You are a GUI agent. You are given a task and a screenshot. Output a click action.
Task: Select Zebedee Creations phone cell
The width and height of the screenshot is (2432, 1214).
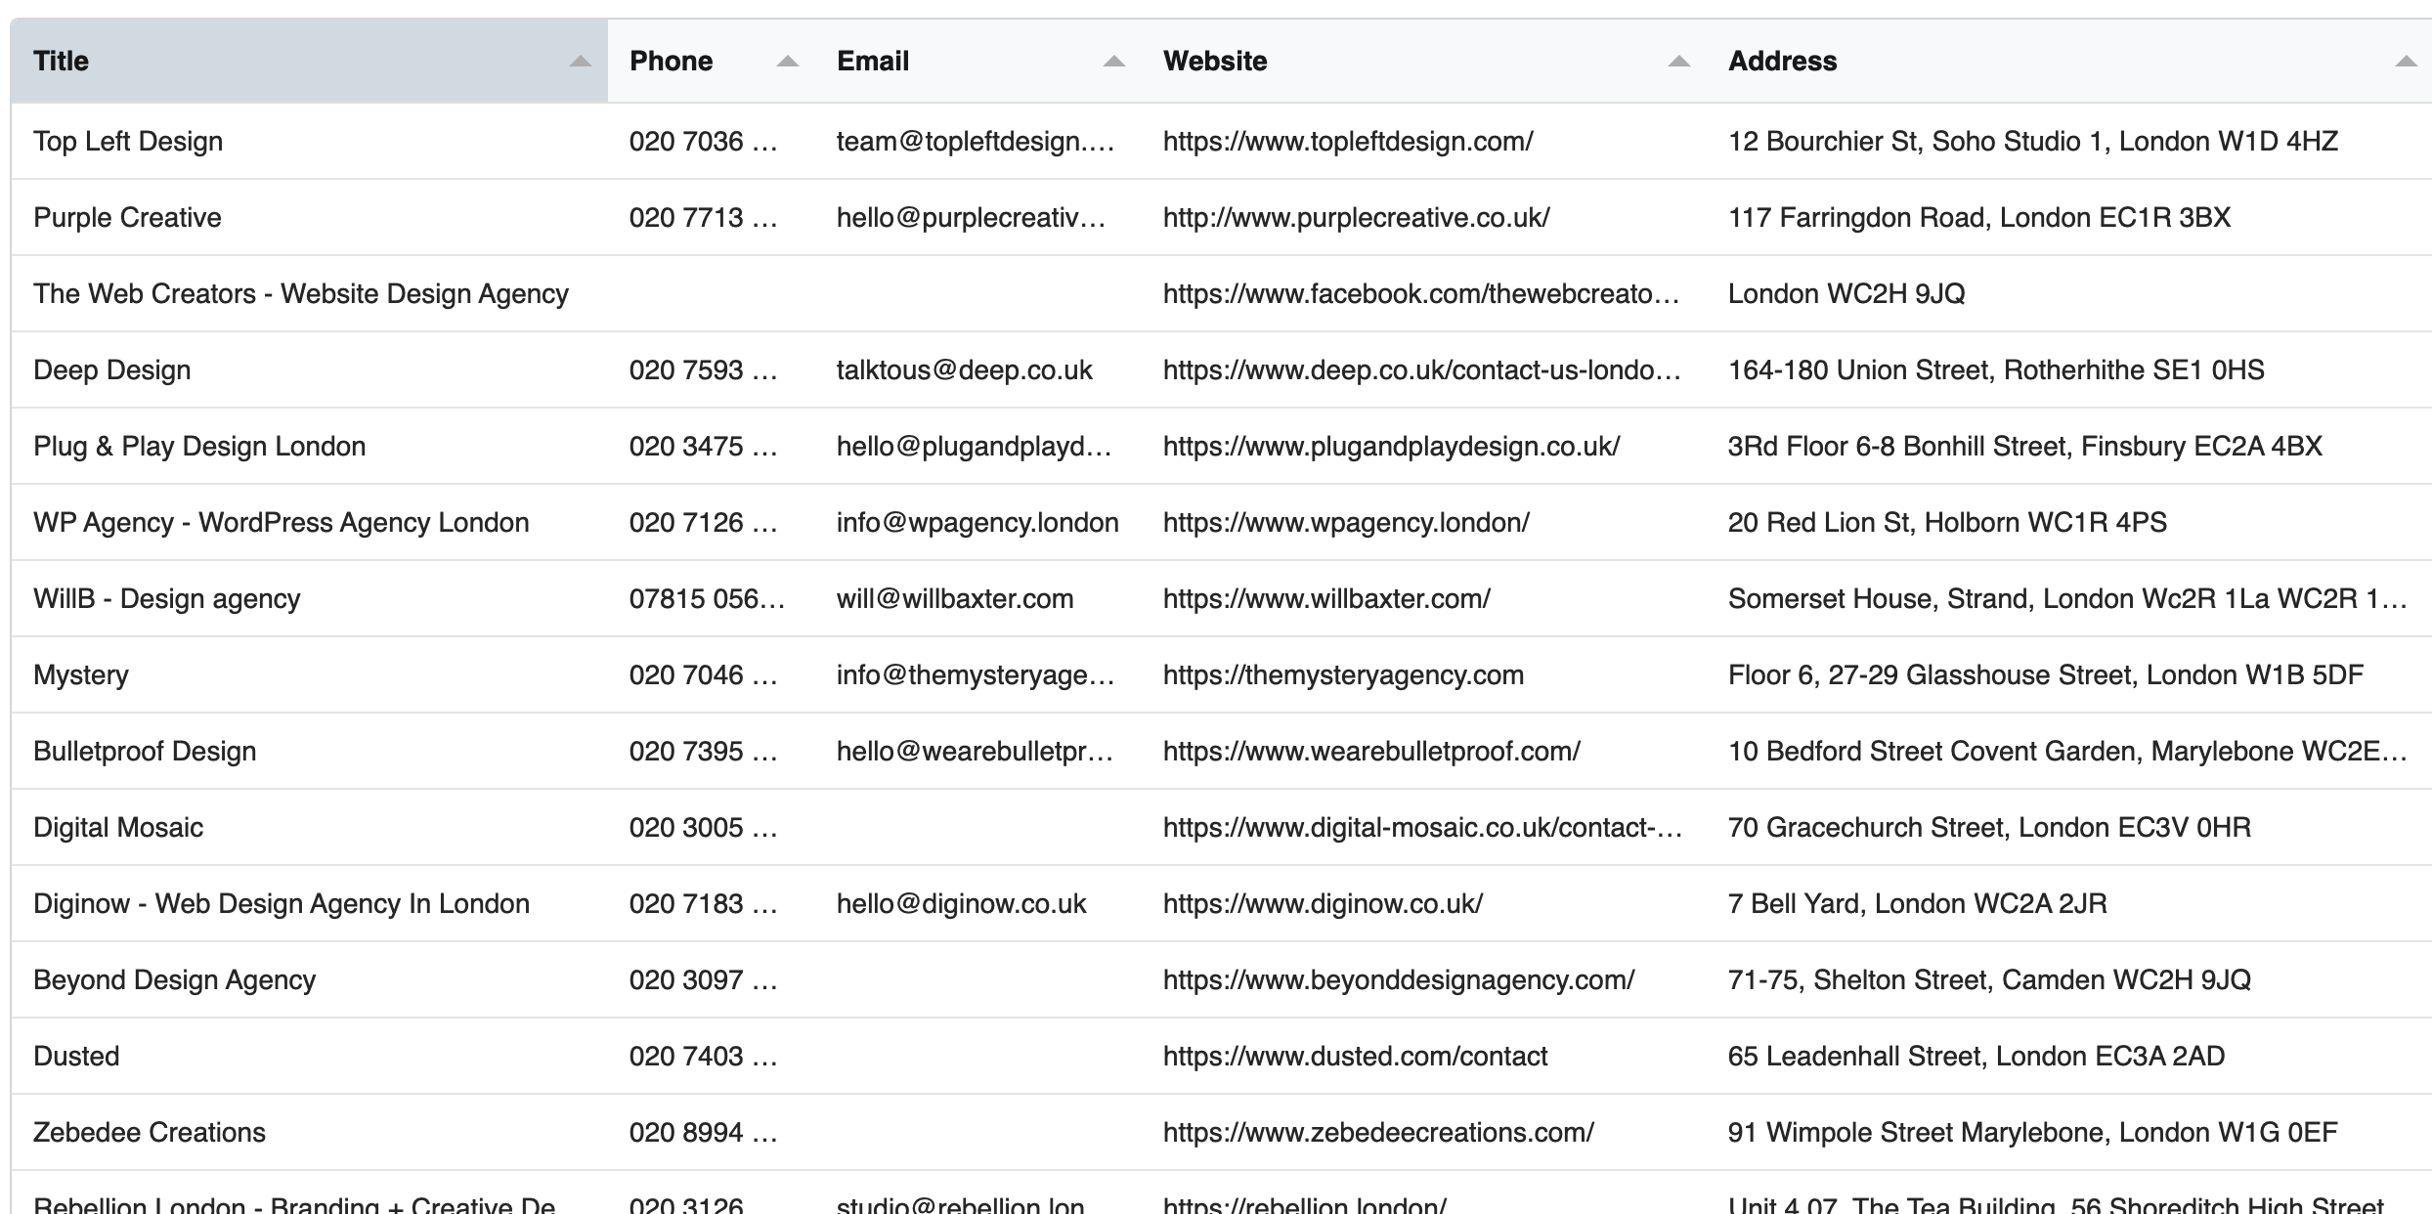[712, 1132]
